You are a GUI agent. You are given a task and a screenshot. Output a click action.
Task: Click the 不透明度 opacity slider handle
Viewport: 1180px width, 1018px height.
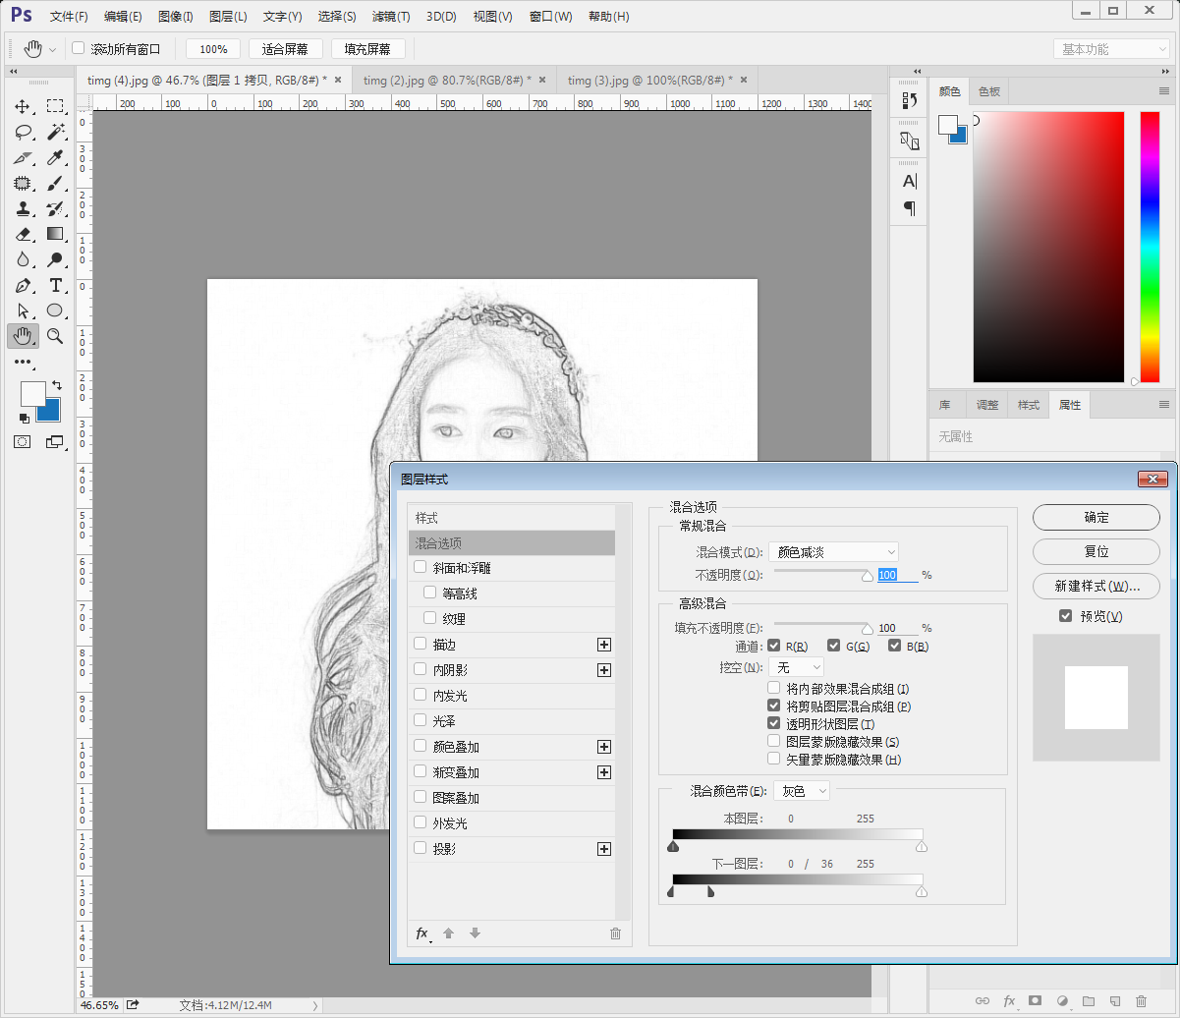(868, 577)
